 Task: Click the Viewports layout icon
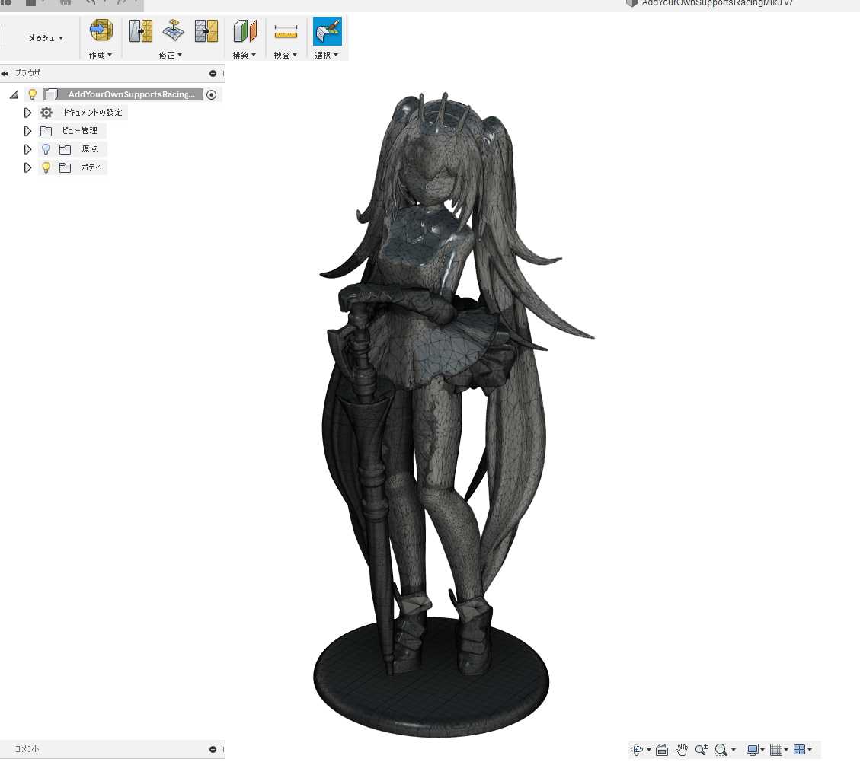coord(800,749)
